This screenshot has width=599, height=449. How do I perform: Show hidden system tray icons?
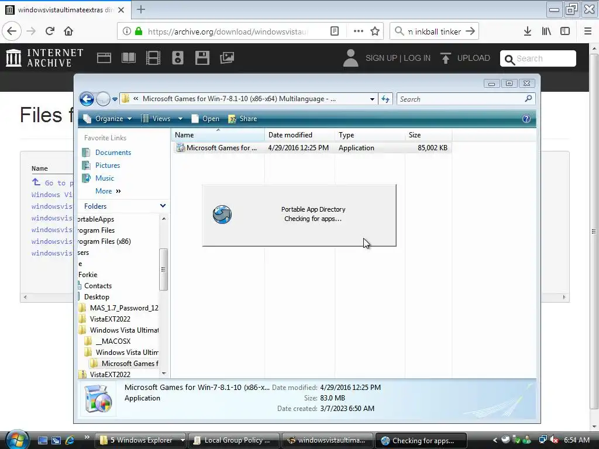pos(495,440)
